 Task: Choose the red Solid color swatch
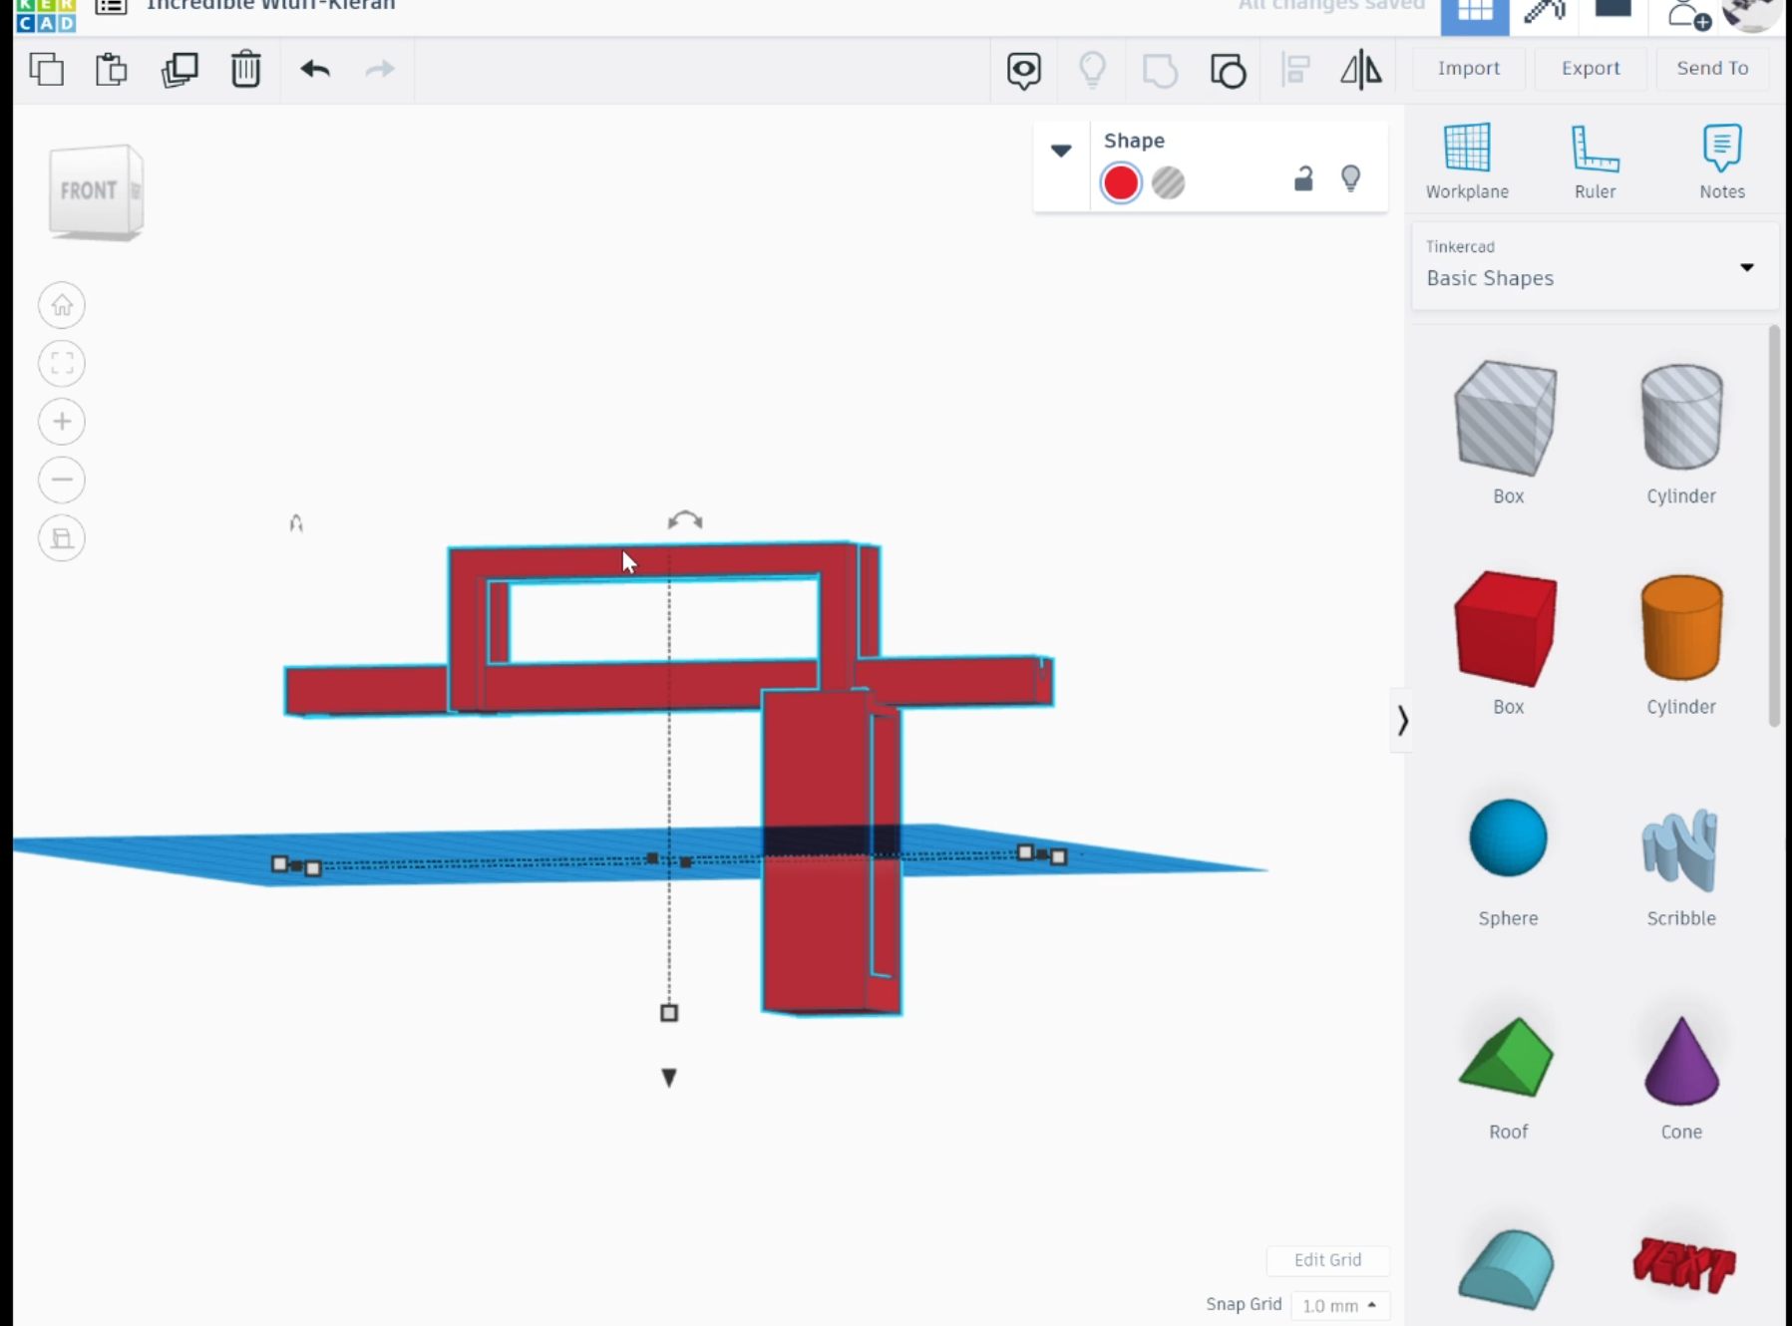[x=1121, y=182]
